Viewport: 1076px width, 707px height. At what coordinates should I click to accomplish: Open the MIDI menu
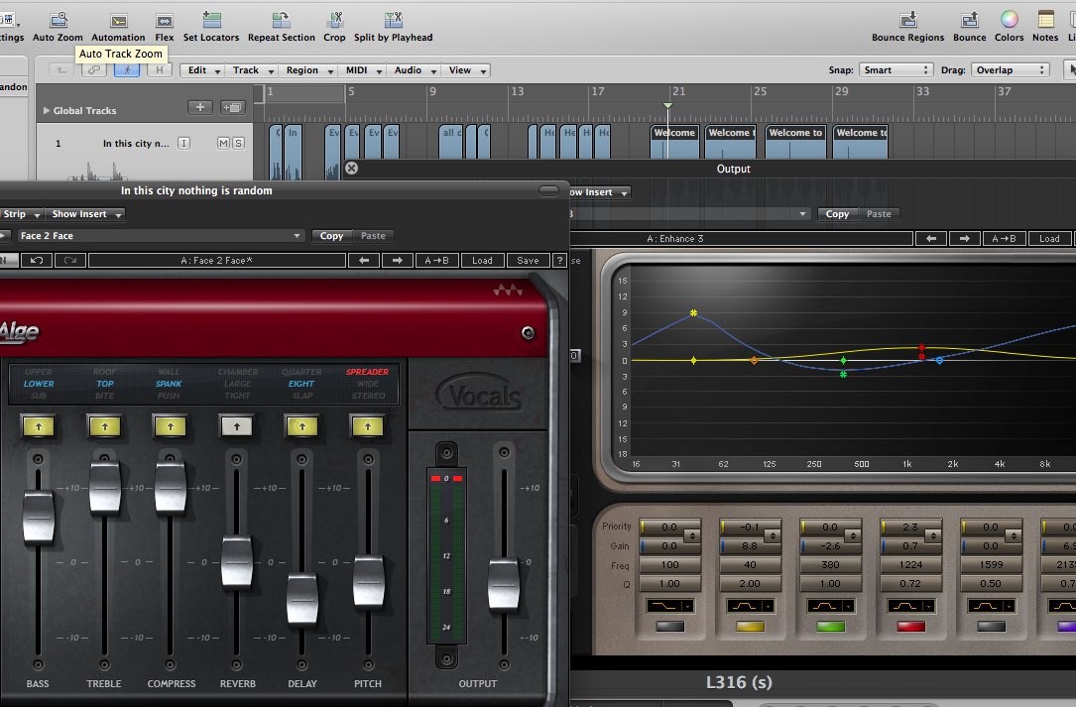coord(362,70)
